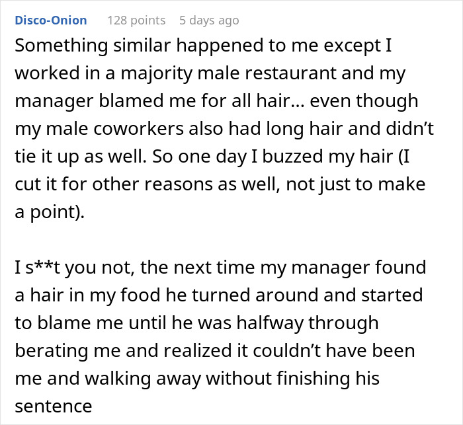Open the Disco-Onion user profile link
Screen dimensions: 463x425
51,20
